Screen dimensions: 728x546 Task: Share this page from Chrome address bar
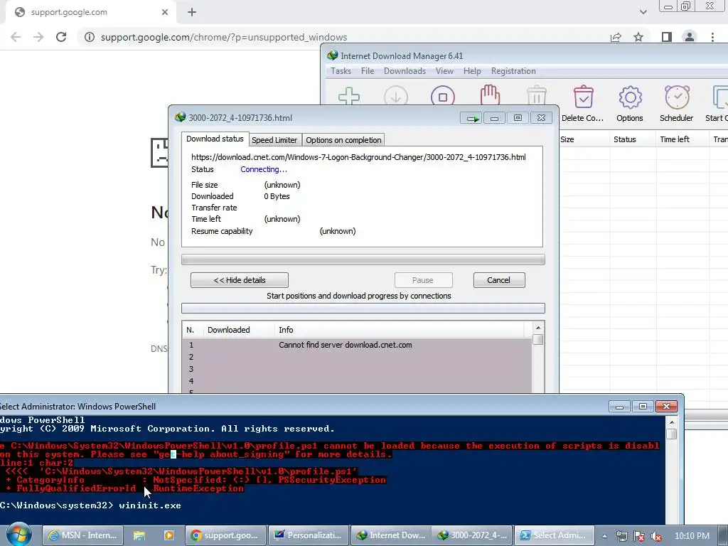pos(616,37)
